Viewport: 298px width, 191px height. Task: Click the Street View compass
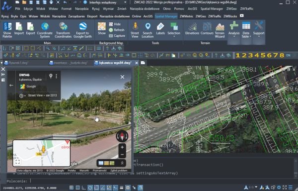coord(122,136)
